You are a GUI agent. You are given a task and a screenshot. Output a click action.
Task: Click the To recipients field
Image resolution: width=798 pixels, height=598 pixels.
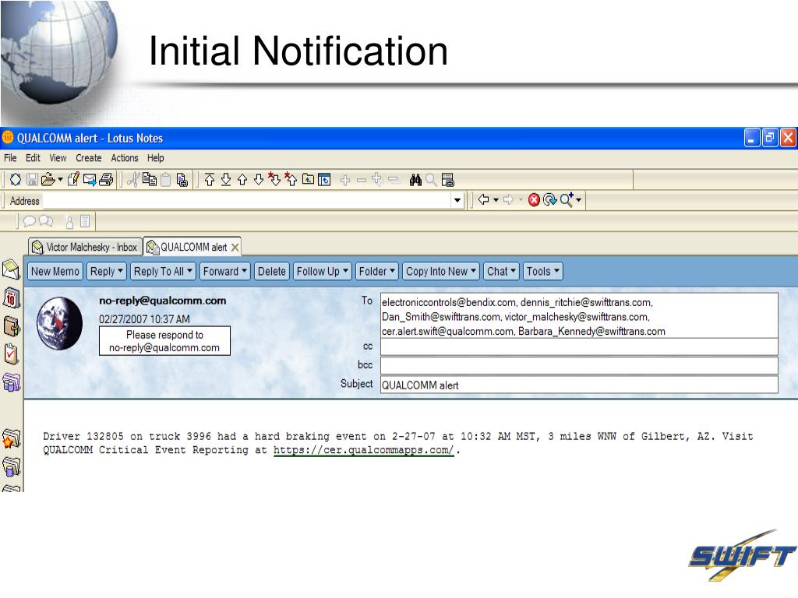579,316
